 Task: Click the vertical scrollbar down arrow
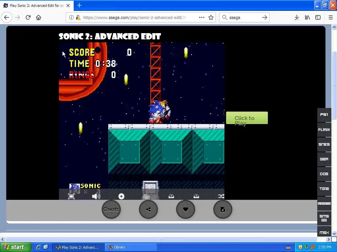click(x=334, y=234)
